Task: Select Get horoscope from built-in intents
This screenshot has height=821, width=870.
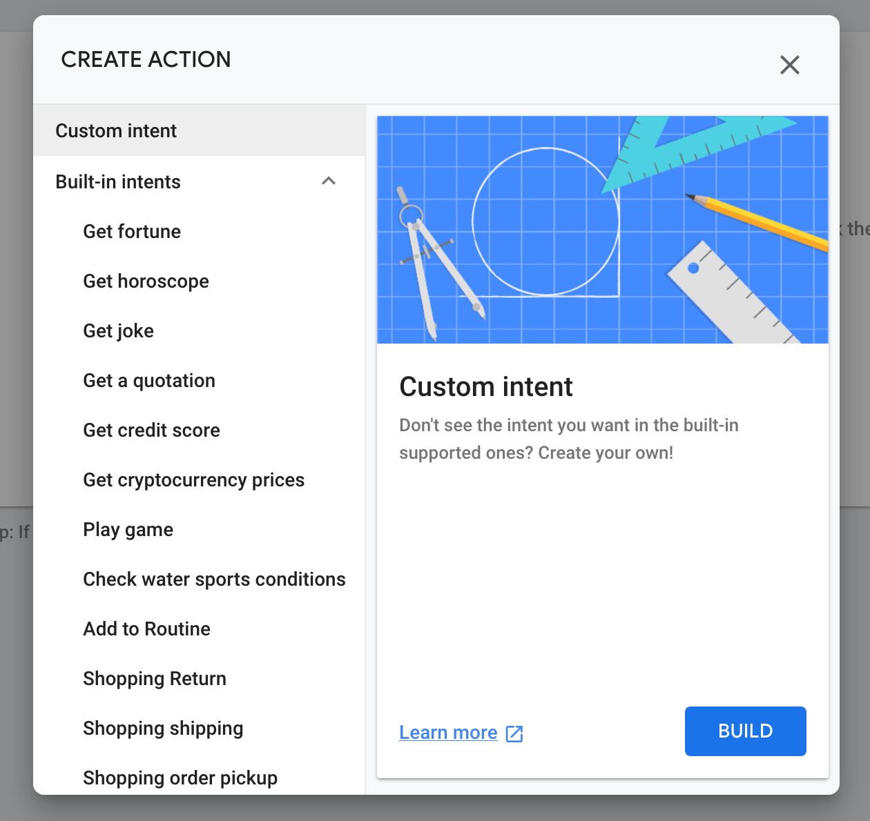Action: [199, 281]
